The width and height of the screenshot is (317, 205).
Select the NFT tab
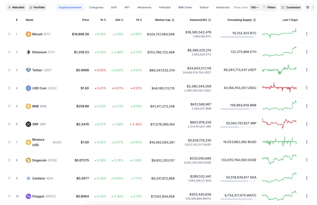[127, 7]
